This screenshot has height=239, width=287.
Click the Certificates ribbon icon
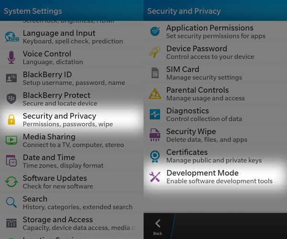[x=155, y=156]
